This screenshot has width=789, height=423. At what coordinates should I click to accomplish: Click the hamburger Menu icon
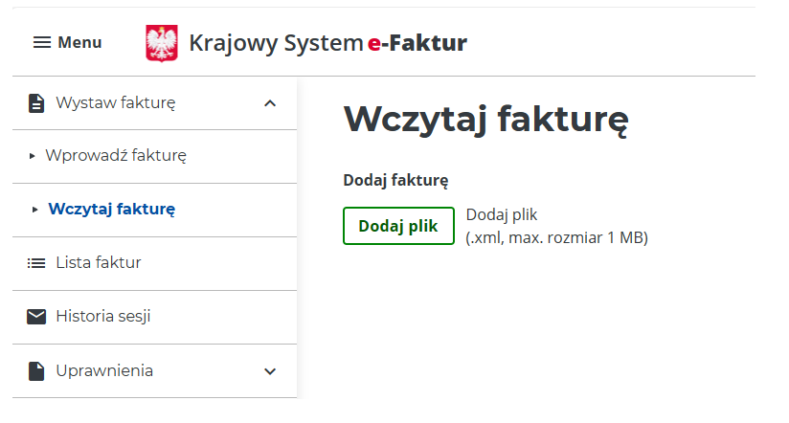41,42
